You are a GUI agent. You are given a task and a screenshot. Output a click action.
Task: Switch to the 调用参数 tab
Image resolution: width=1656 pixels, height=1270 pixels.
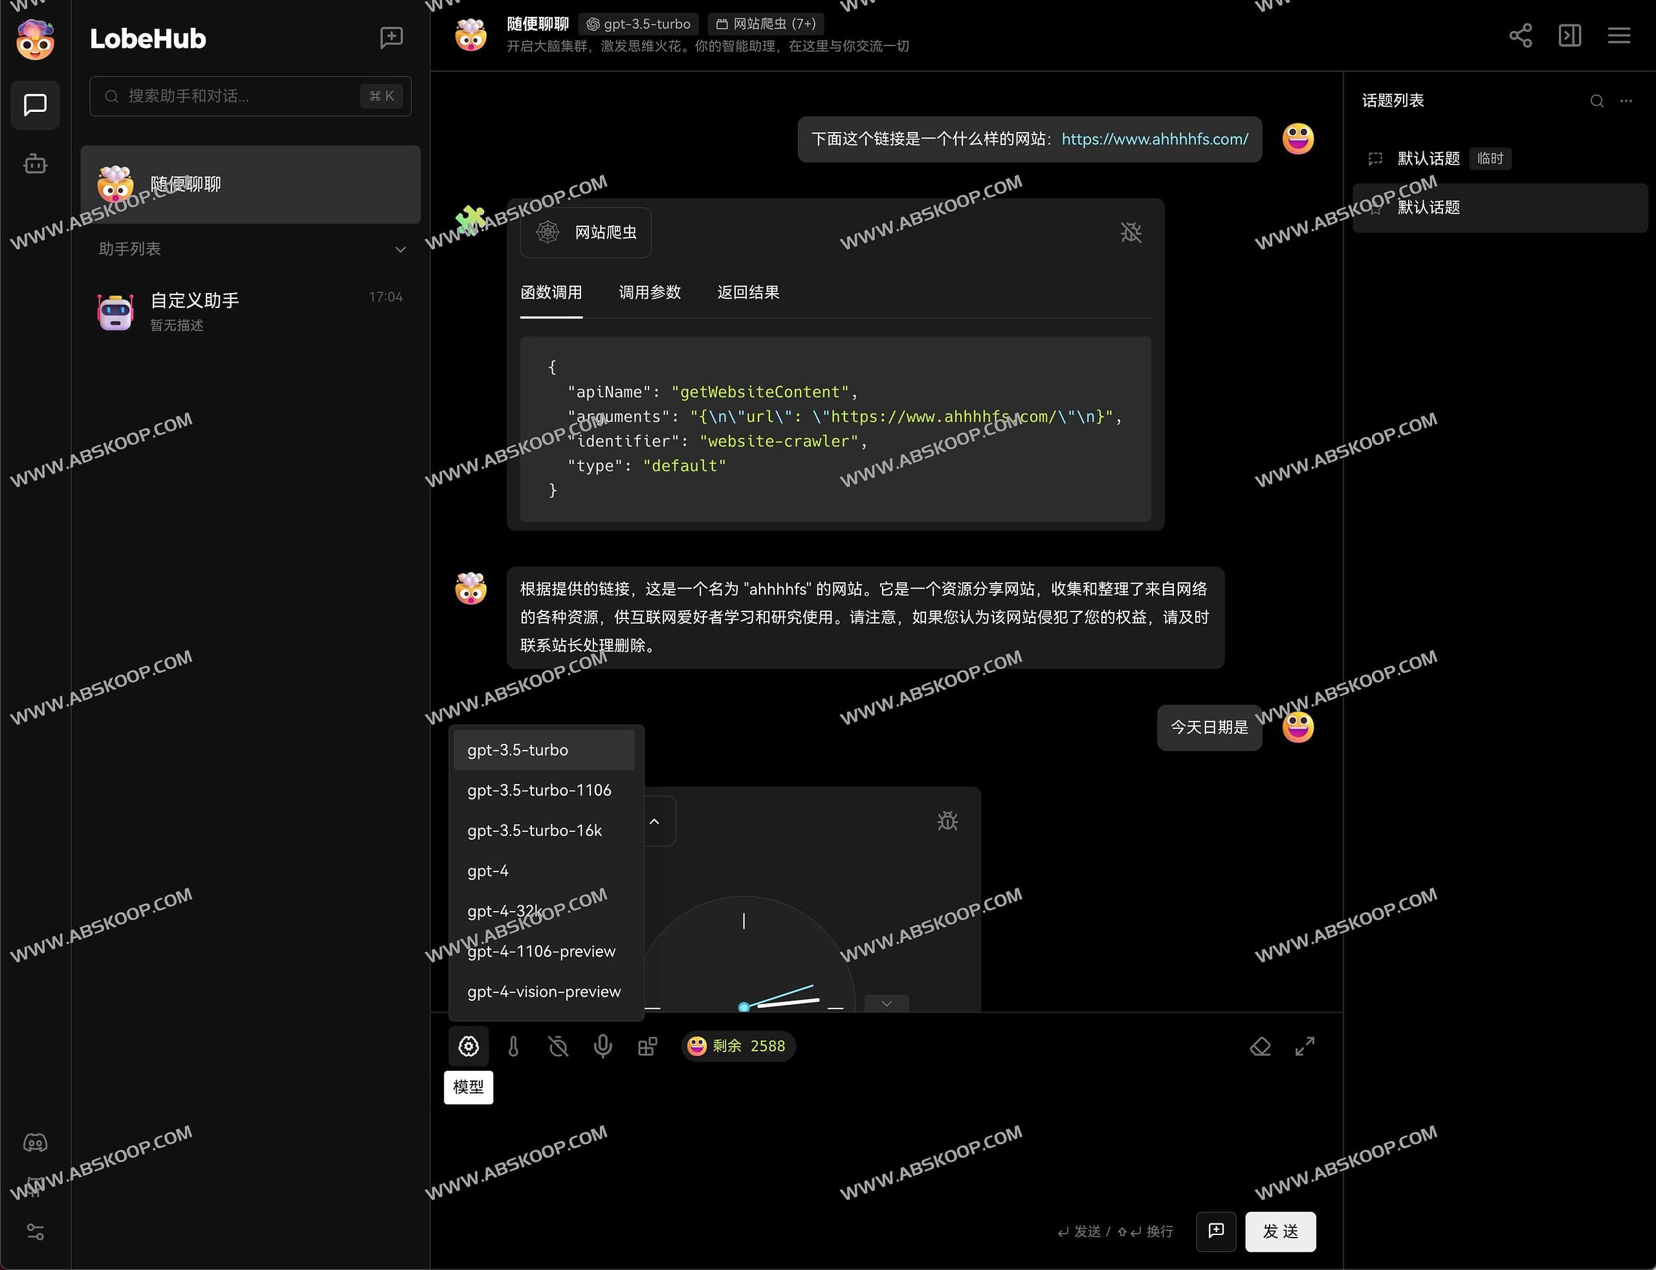(650, 292)
